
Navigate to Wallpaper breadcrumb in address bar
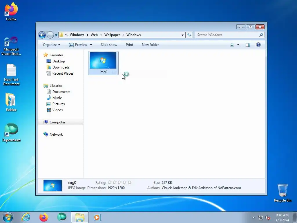[112, 35]
